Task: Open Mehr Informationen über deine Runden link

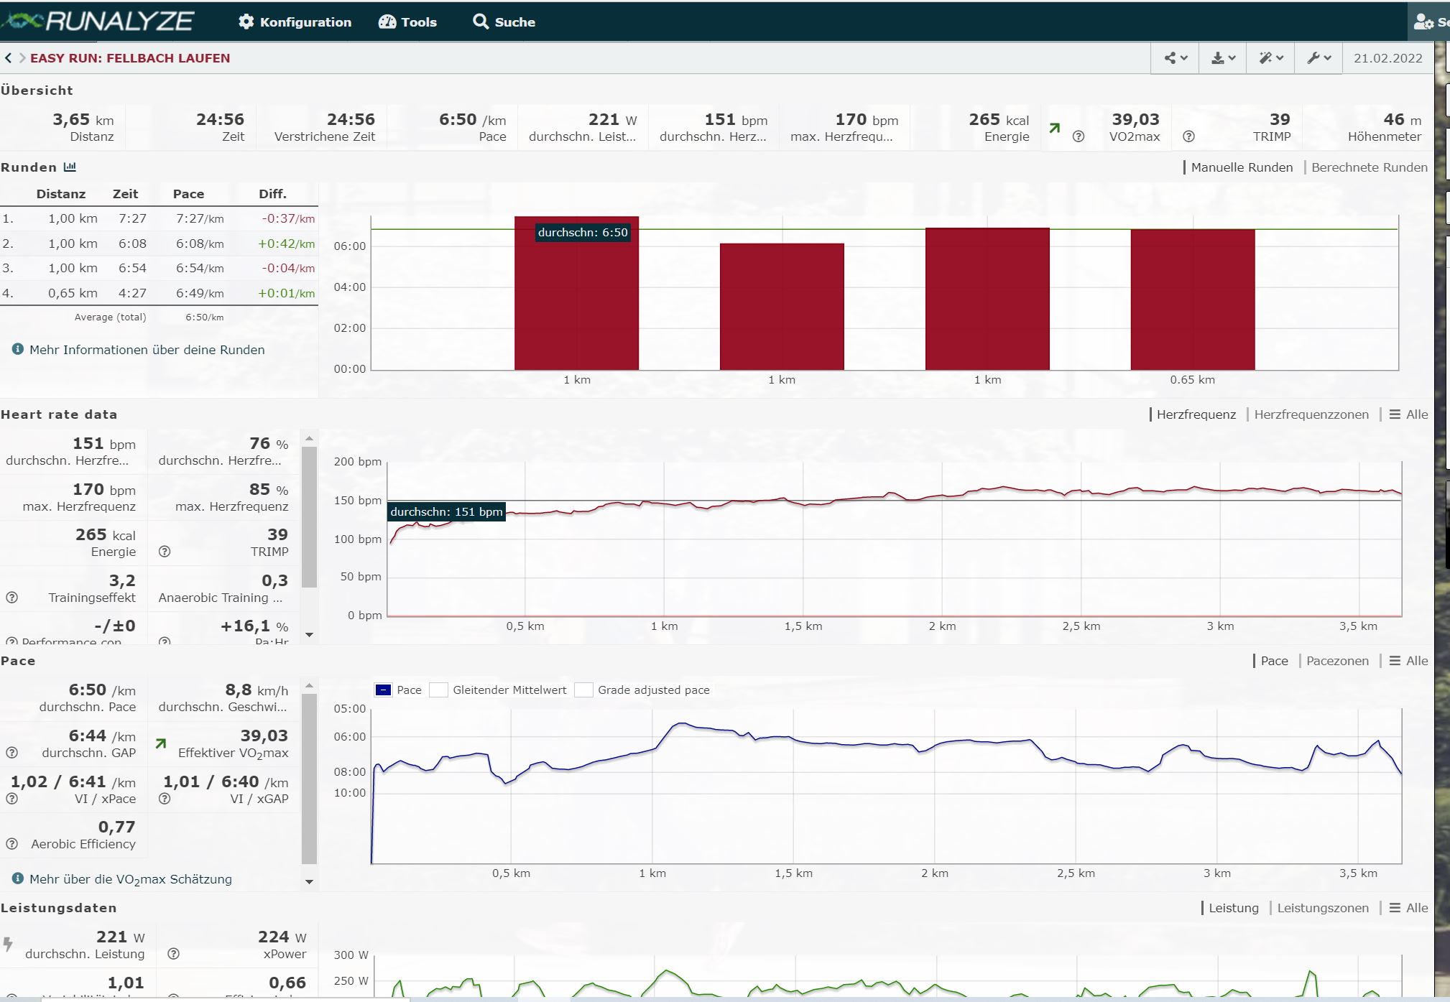Action: 147,350
